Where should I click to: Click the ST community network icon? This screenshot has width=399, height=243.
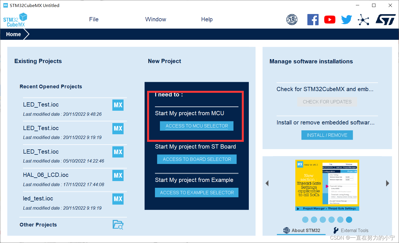[x=363, y=20]
